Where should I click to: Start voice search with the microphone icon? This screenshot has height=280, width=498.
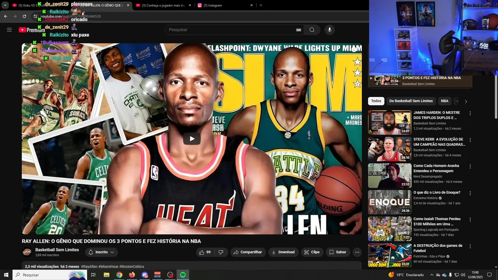(330, 30)
